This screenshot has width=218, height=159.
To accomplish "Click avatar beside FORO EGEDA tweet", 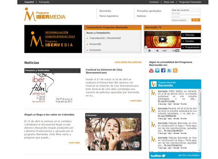I will tap(153, 93).
